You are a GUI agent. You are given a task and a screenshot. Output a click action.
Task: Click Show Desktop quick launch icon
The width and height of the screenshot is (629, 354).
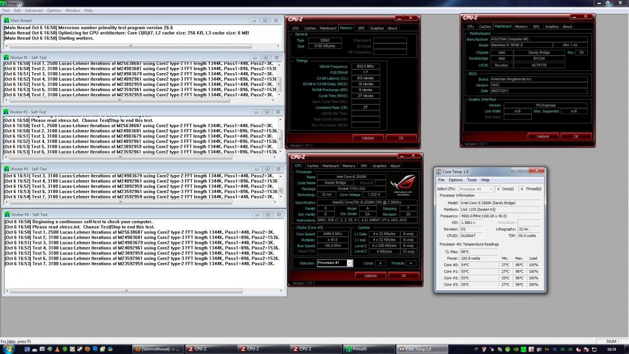click(x=27, y=349)
